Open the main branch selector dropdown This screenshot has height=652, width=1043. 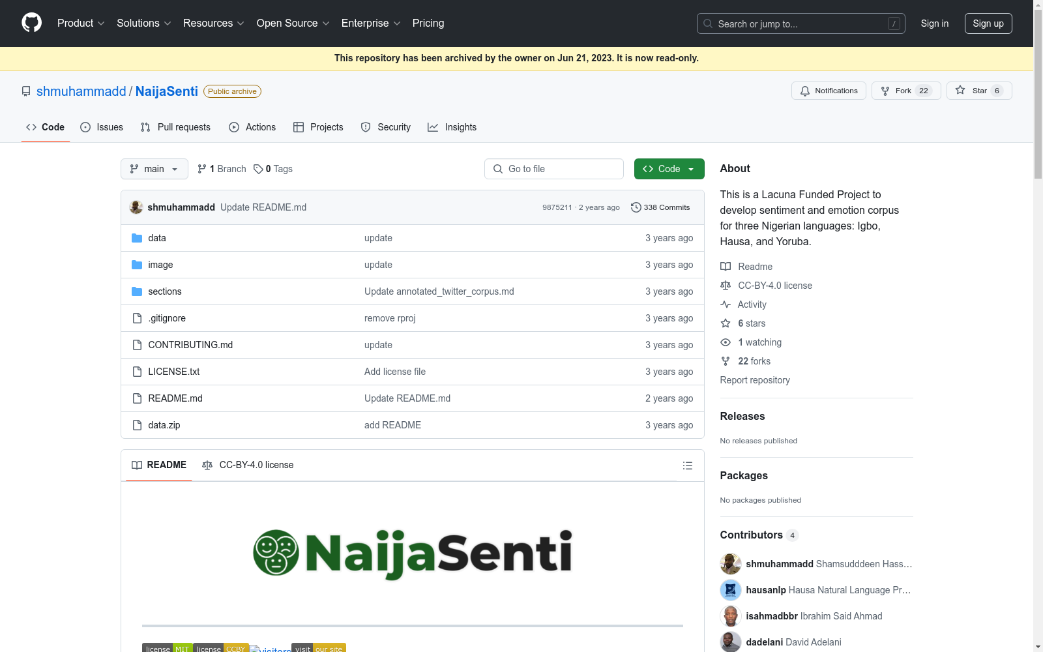click(x=154, y=169)
